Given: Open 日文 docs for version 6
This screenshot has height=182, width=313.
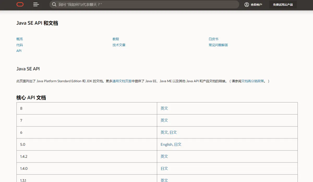Looking at the screenshot, I should click(173, 132).
